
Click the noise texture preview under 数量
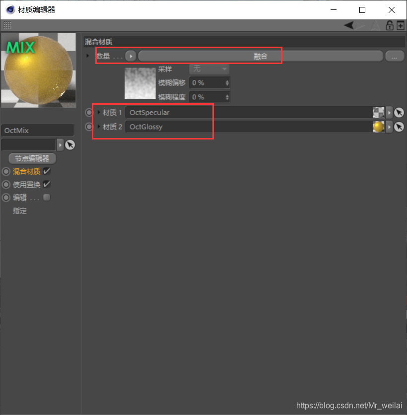click(140, 83)
